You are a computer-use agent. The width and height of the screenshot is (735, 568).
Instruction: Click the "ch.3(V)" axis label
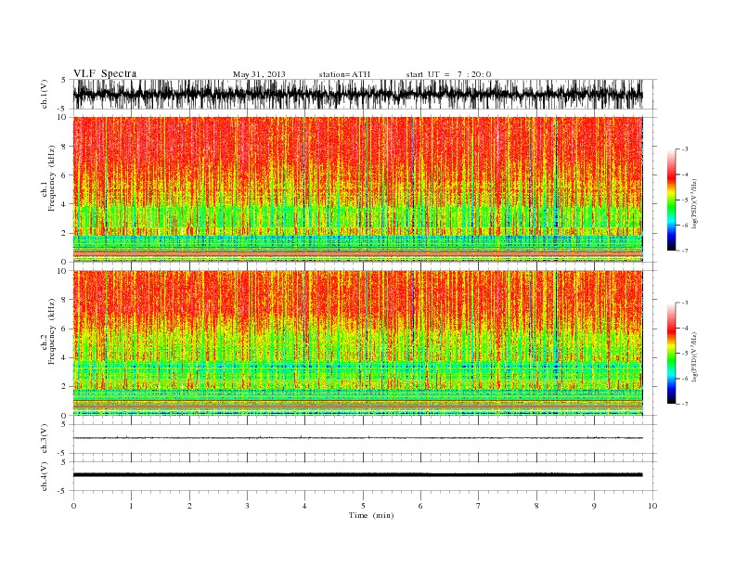(x=45, y=439)
